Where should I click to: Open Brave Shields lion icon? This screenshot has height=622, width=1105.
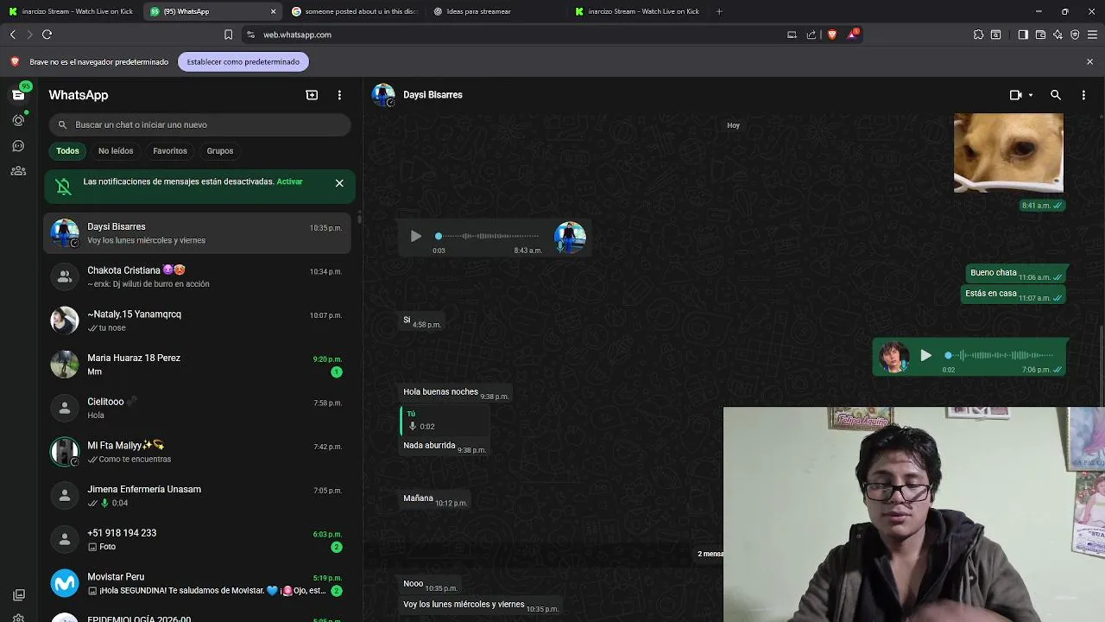pos(832,35)
